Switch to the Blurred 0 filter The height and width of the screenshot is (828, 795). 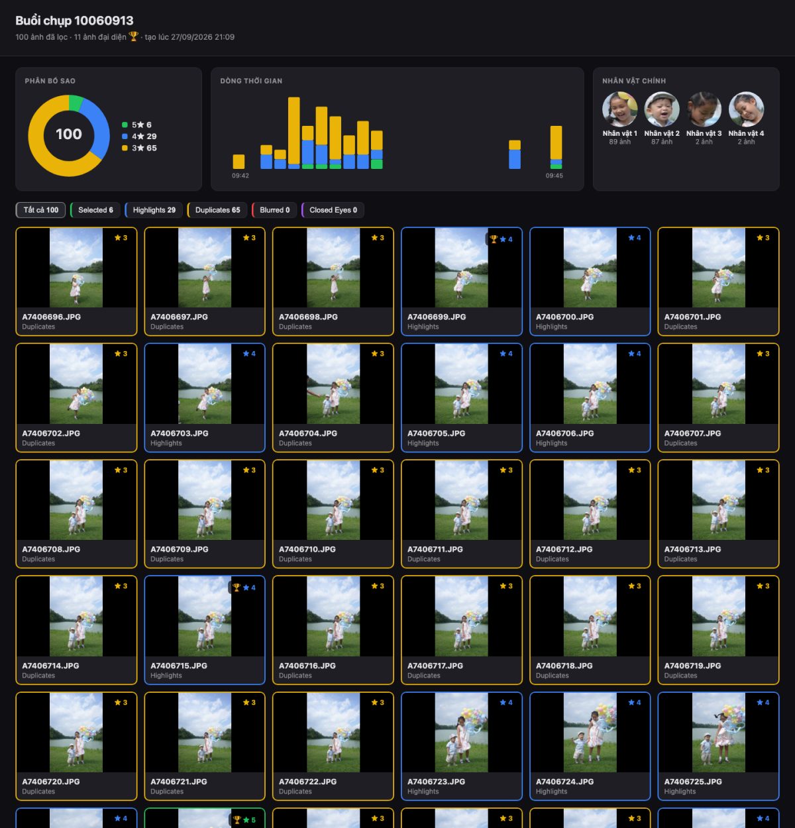274,210
